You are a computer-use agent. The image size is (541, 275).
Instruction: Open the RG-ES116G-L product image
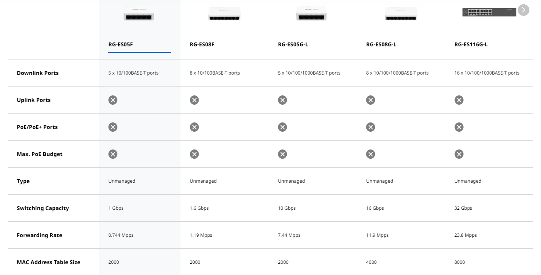pos(489,12)
